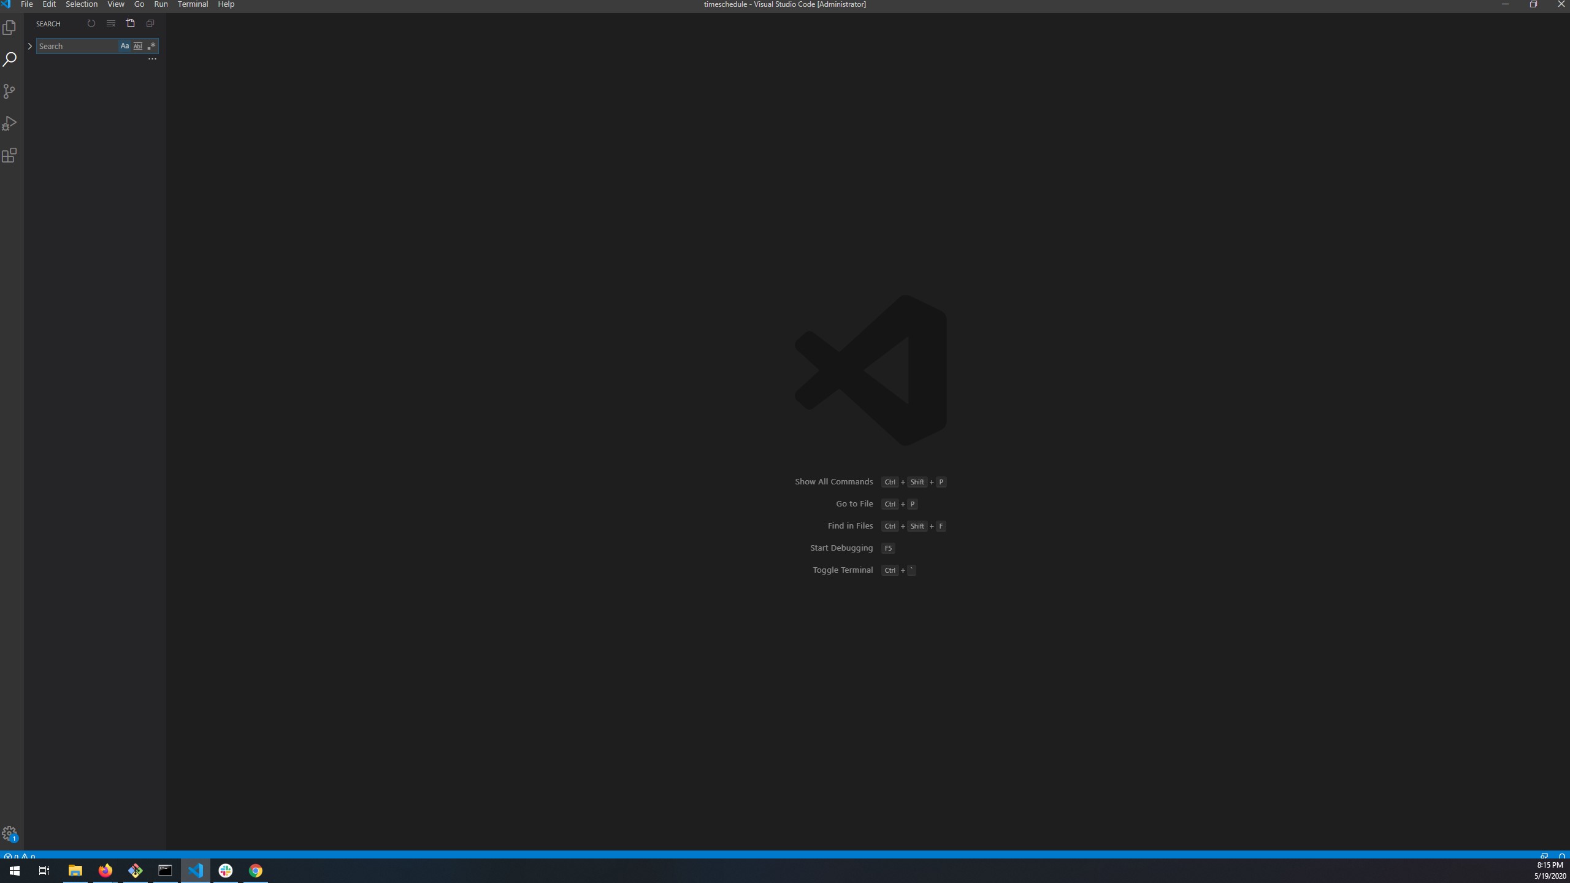
Task: Click the F5 key hint
Action: pos(888,548)
